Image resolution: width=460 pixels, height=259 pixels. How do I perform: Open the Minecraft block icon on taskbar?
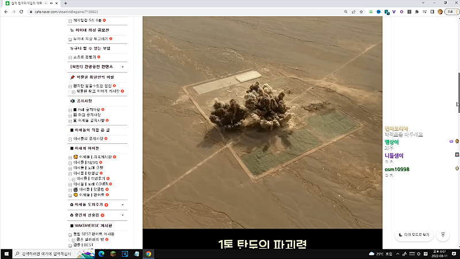tap(113, 254)
